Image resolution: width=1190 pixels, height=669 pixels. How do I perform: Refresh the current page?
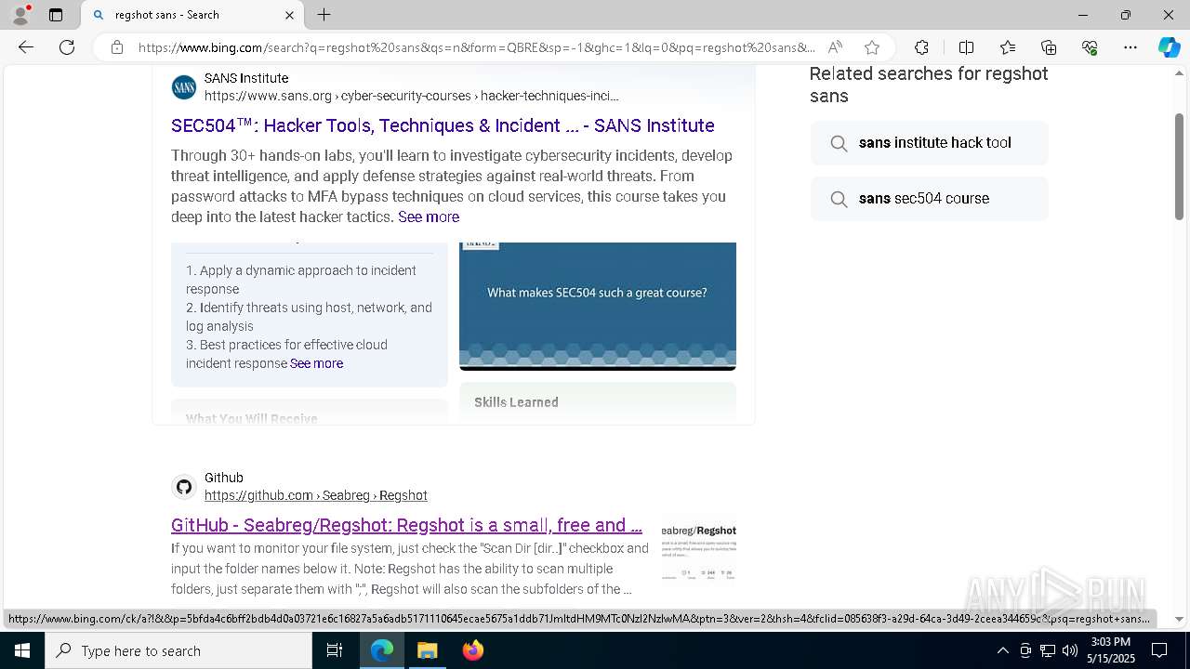67,47
